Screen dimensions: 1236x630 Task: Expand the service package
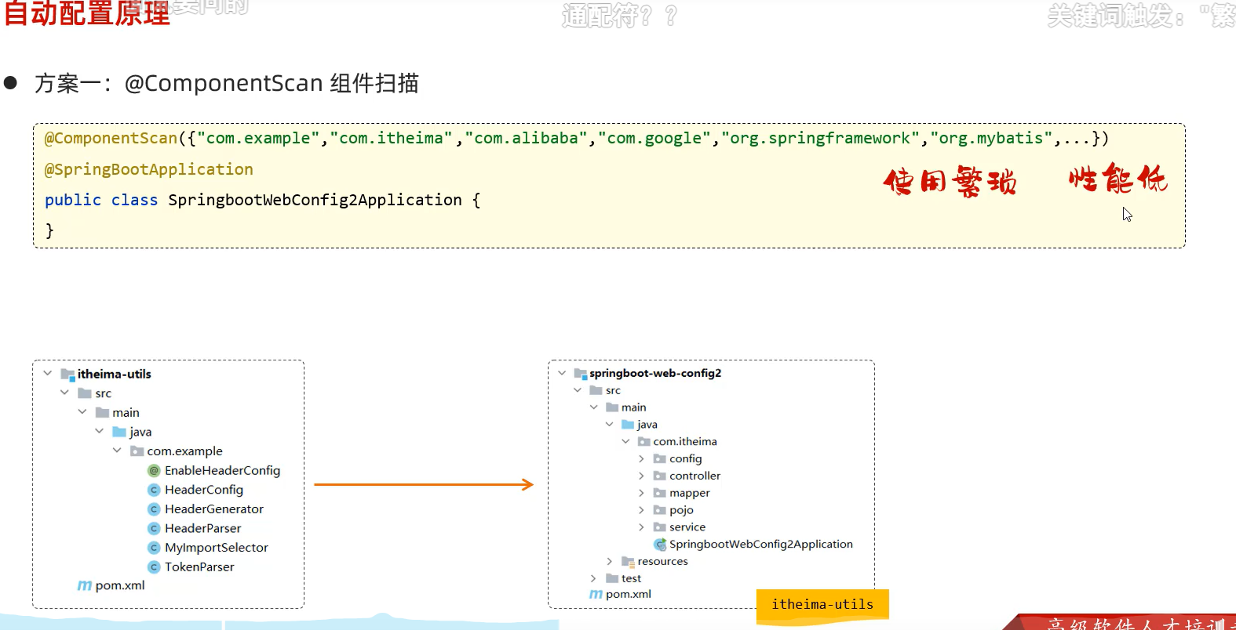click(x=641, y=527)
